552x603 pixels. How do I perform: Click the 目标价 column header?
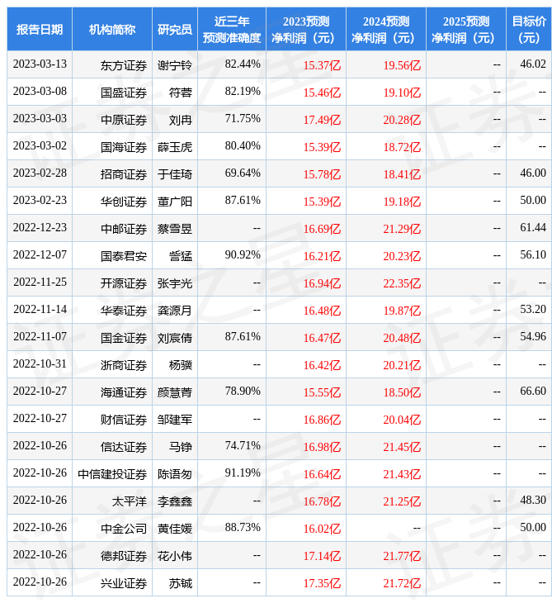tap(529, 29)
